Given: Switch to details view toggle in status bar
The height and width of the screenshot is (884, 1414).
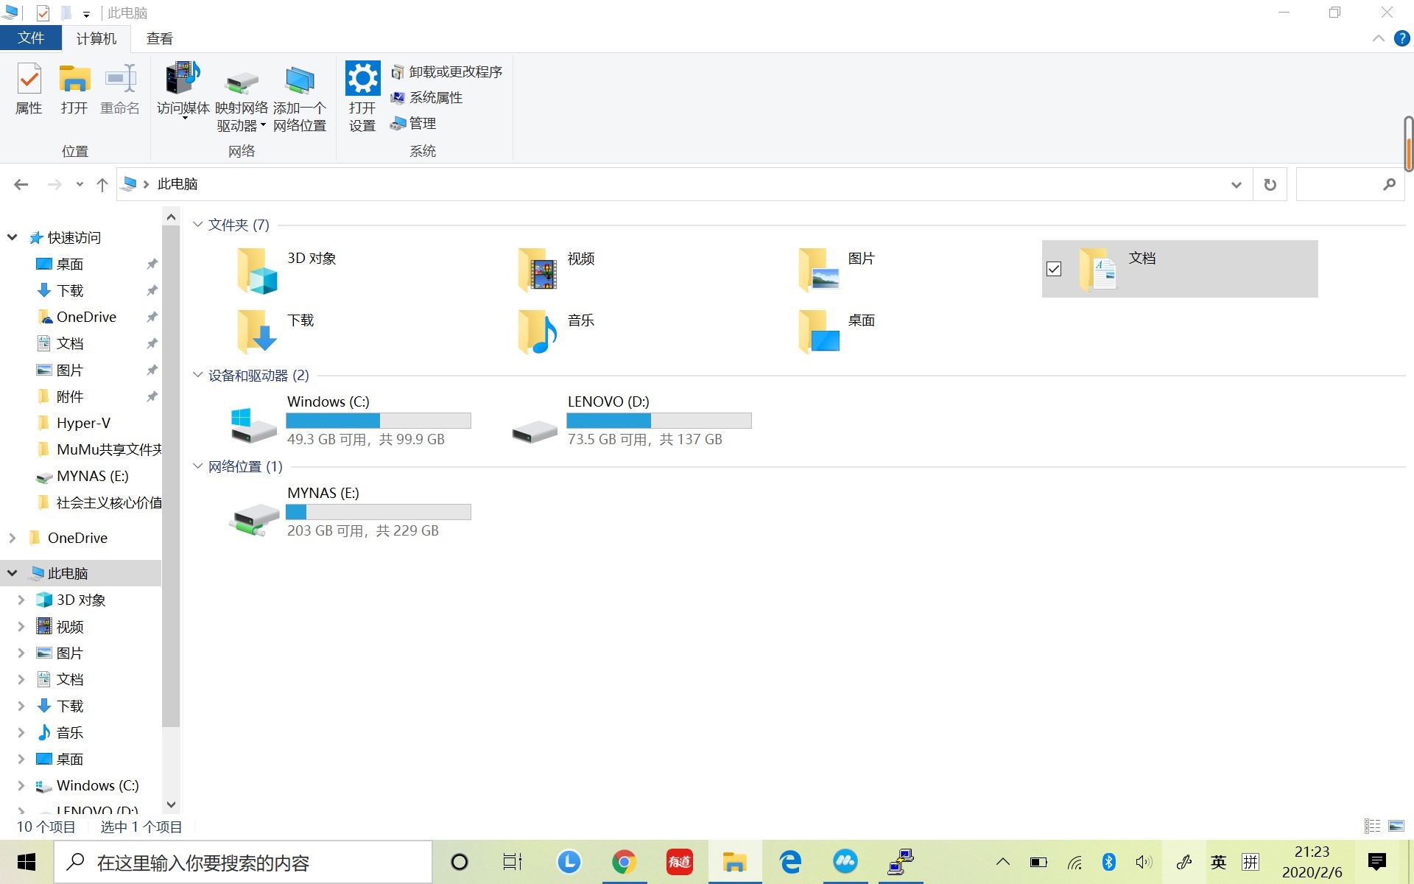Looking at the screenshot, I should point(1372,826).
